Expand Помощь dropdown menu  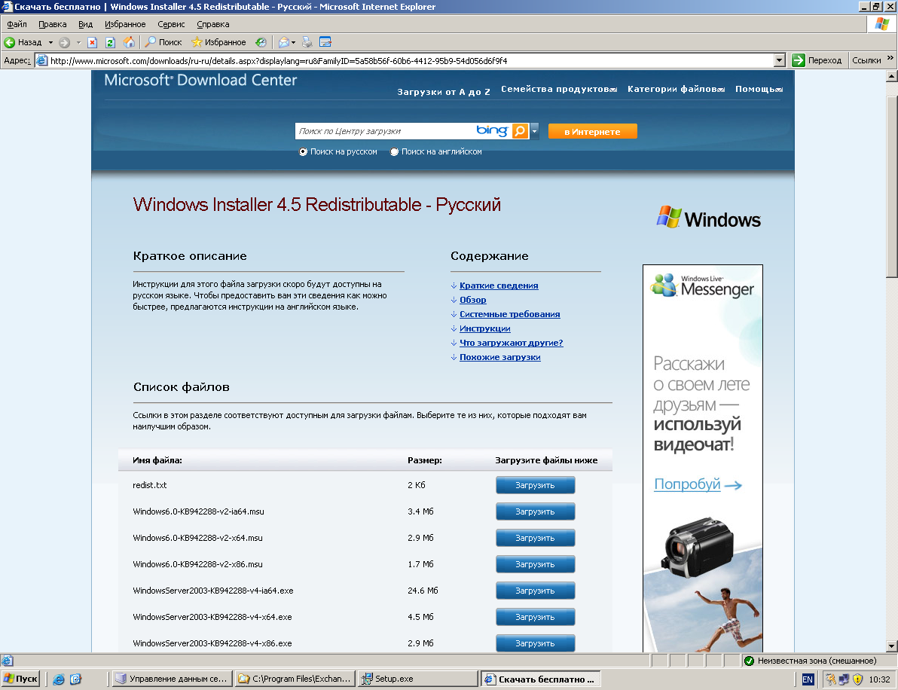tap(759, 89)
